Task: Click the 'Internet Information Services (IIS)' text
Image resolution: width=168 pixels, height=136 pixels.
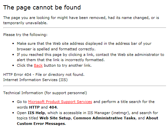Action: click(x=35, y=80)
